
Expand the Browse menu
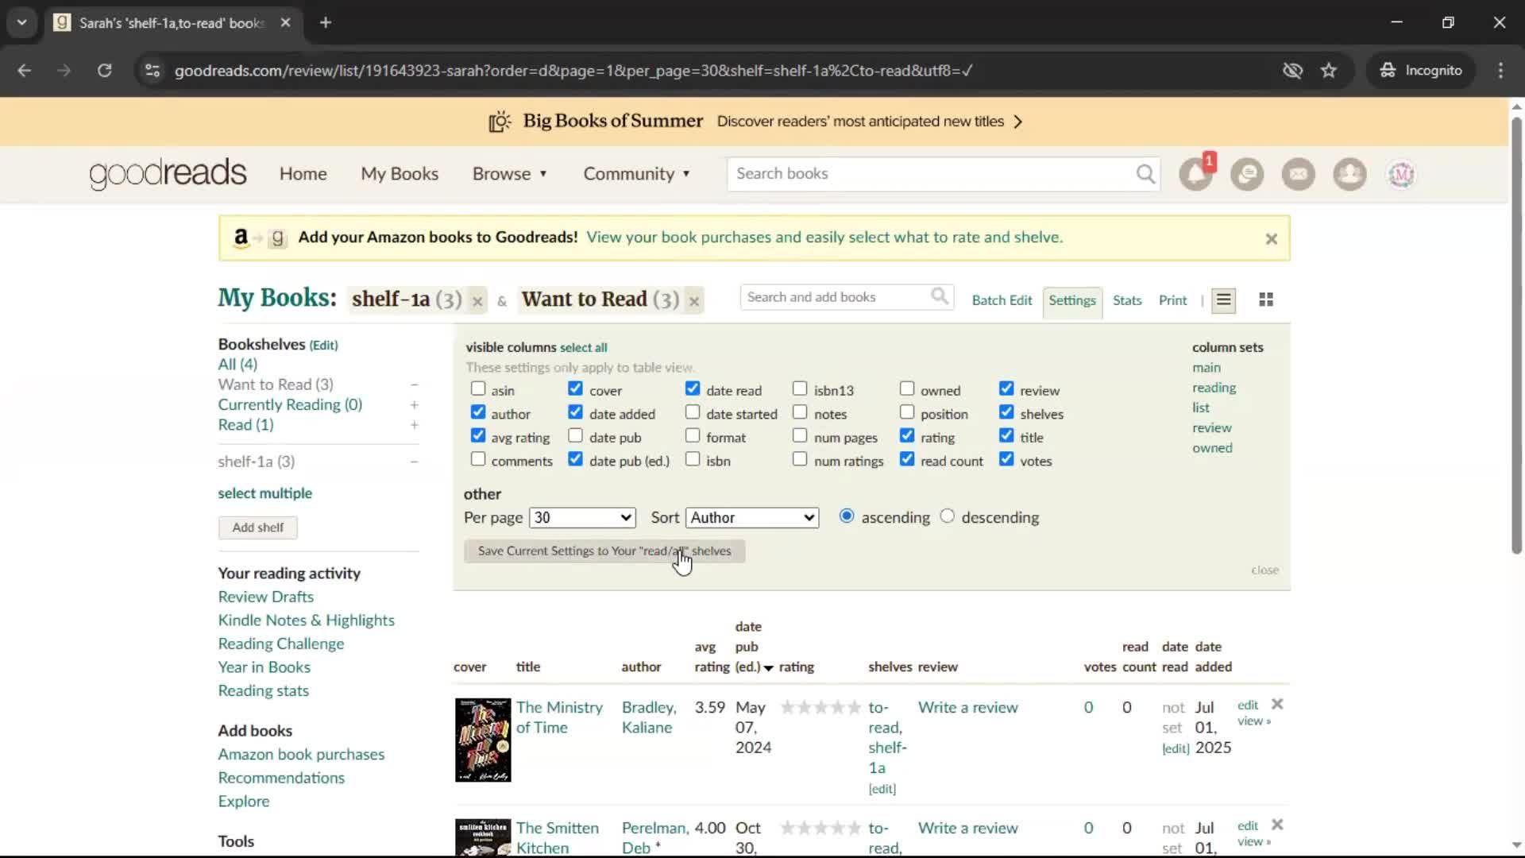point(509,174)
